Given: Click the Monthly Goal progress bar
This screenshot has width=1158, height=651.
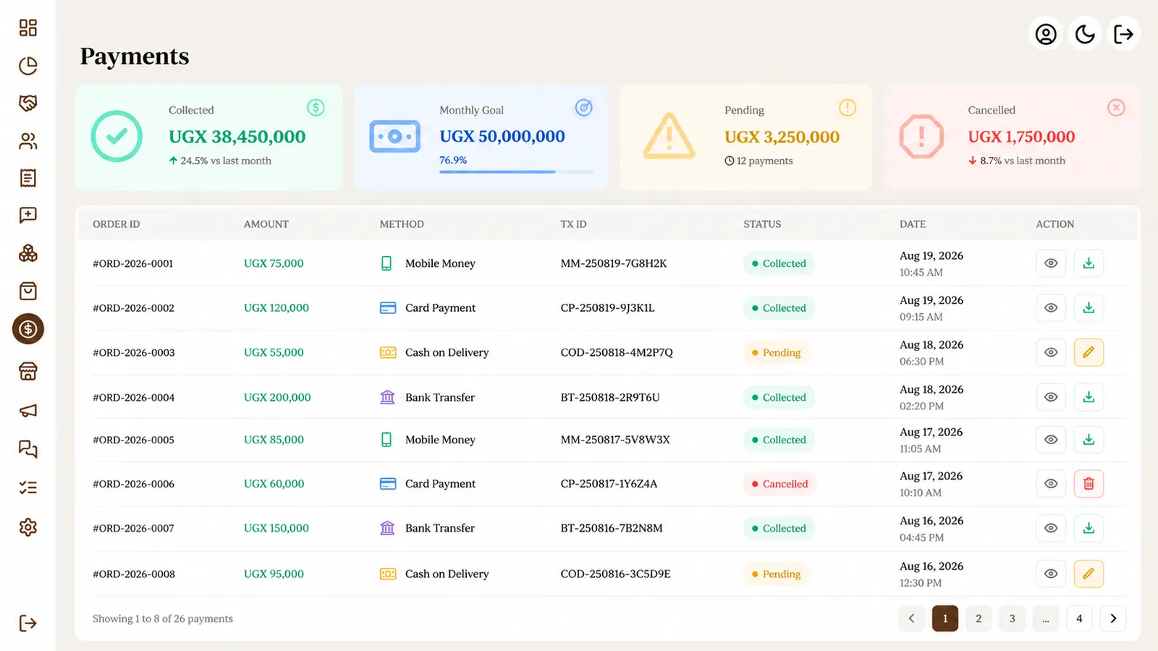Looking at the screenshot, I should point(517,172).
